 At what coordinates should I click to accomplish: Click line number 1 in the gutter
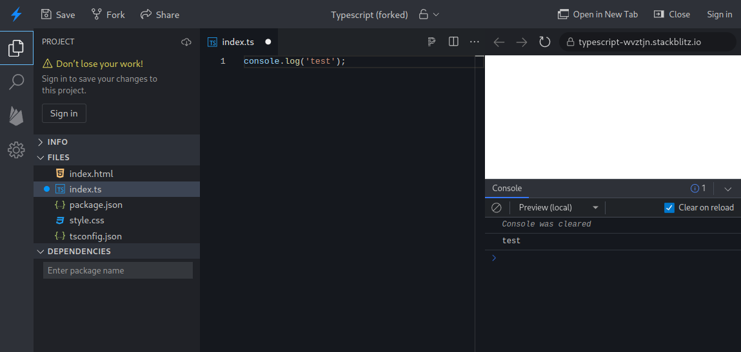[223, 61]
